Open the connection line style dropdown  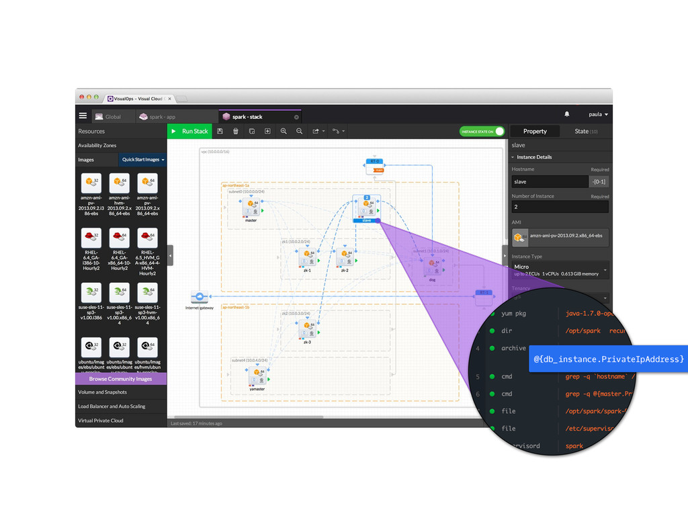[339, 131]
